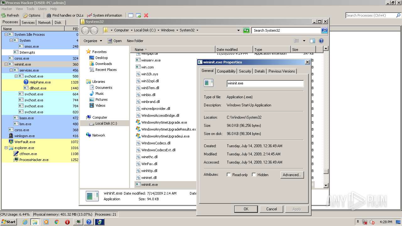
Task: Click the Explorer Forward navigation button
Action: (94, 30)
